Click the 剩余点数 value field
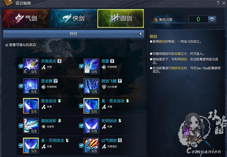This screenshot has width=227, height=157. click(x=198, y=19)
